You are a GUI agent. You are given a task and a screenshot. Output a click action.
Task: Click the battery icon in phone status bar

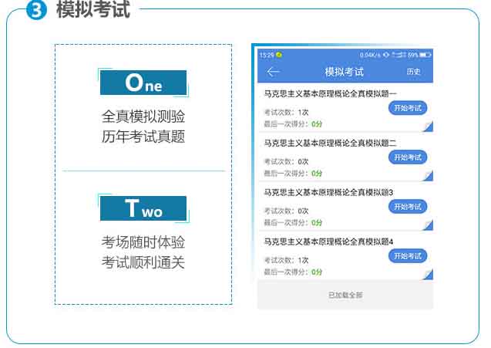(425, 55)
